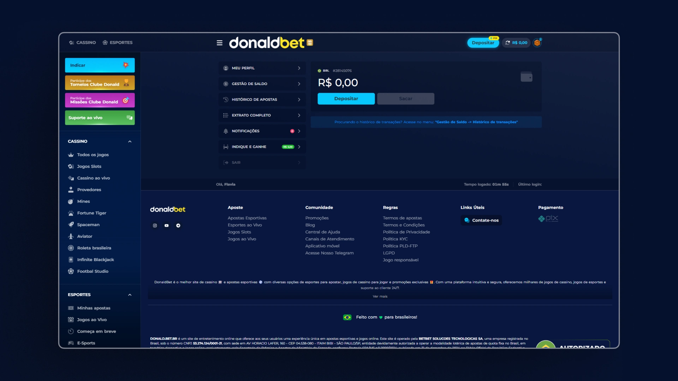
Task: Click the Brazil flag icon
Action: coord(347,317)
